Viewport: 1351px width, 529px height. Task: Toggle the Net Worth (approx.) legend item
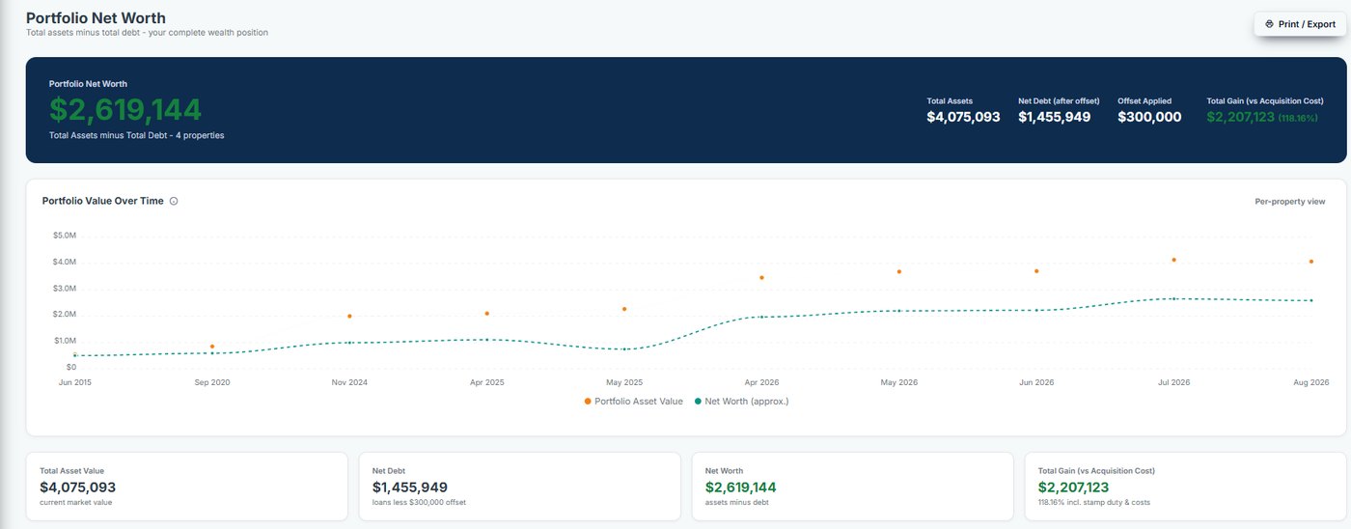tap(741, 401)
